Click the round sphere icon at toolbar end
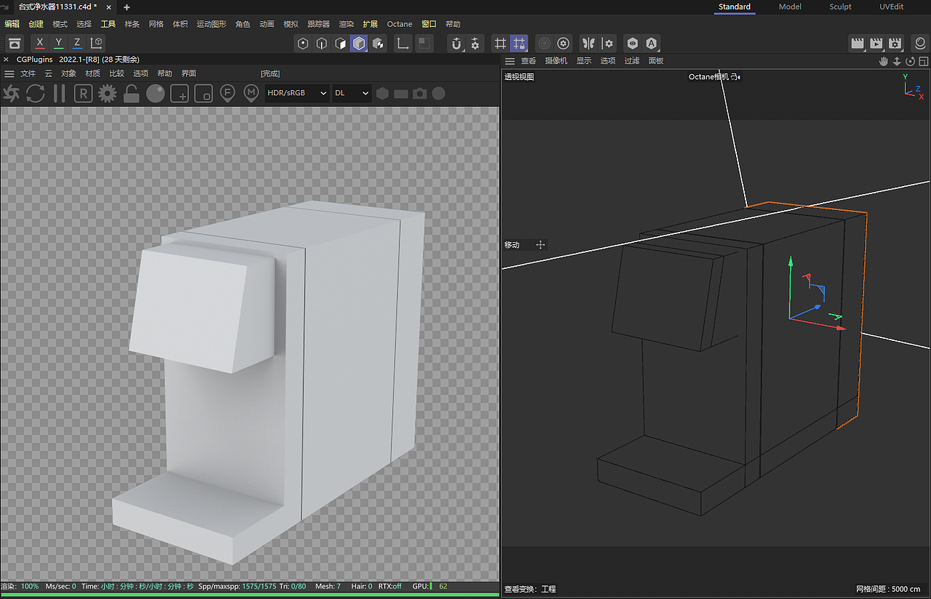The image size is (931, 599). [x=920, y=44]
